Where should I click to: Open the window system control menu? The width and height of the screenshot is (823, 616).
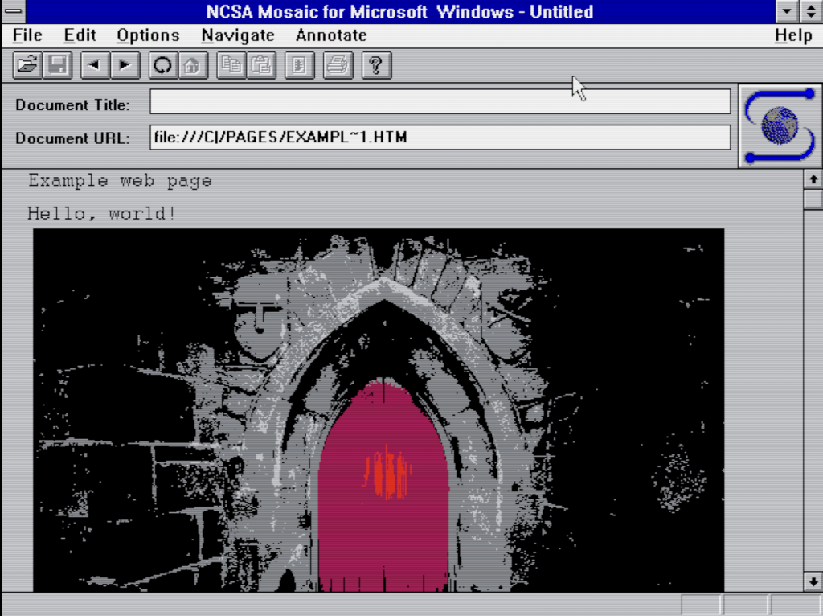[x=13, y=11]
